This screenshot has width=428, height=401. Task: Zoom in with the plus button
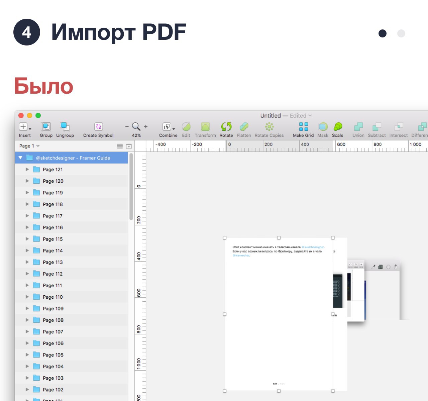pyautogui.click(x=146, y=127)
